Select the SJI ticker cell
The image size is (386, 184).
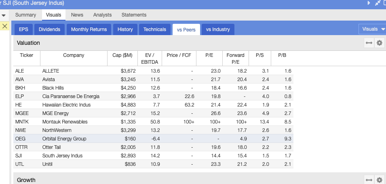pyautogui.click(x=19, y=156)
